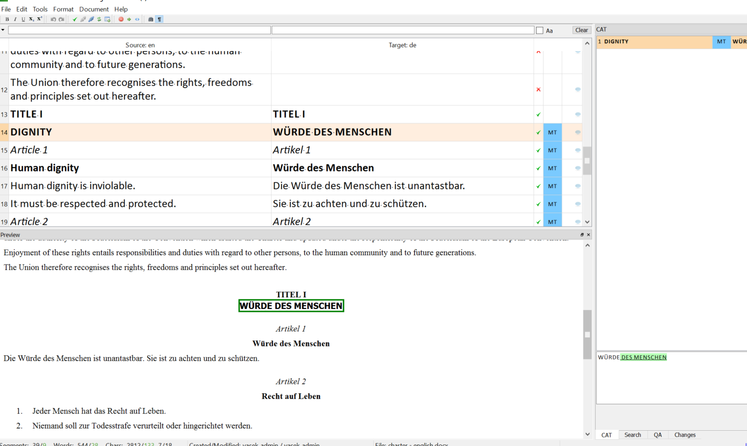
Task: Toggle confirmed checkmark for segment 16
Action: coord(538,168)
